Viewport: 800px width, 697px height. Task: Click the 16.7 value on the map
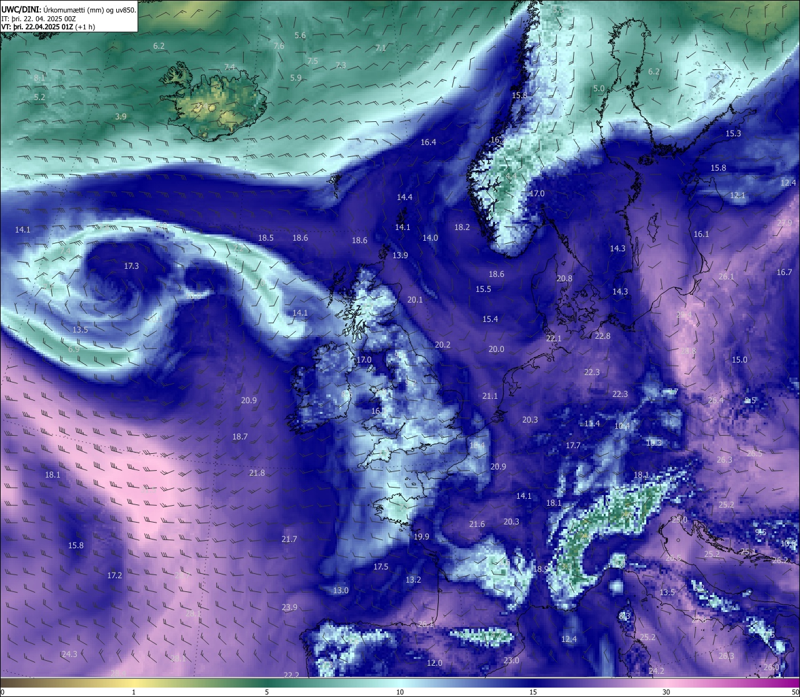tap(784, 273)
